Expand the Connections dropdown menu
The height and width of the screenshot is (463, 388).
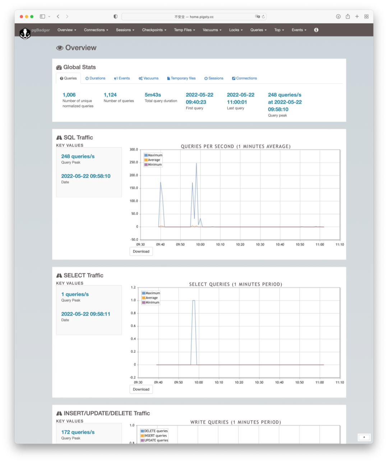(96, 30)
